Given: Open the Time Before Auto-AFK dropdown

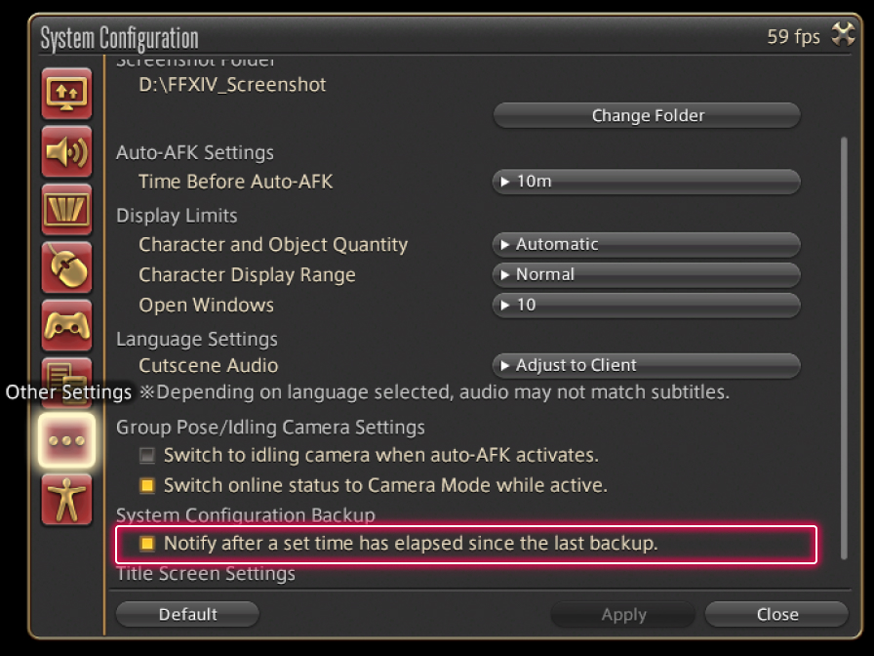Looking at the screenshot, I should click(646, 182).
